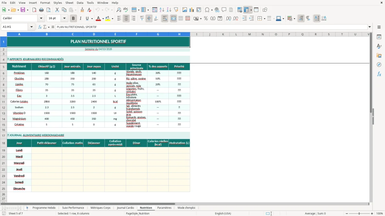Open Find & Replace
This screenshot has width=385, height=216.
tap(119, 10)
